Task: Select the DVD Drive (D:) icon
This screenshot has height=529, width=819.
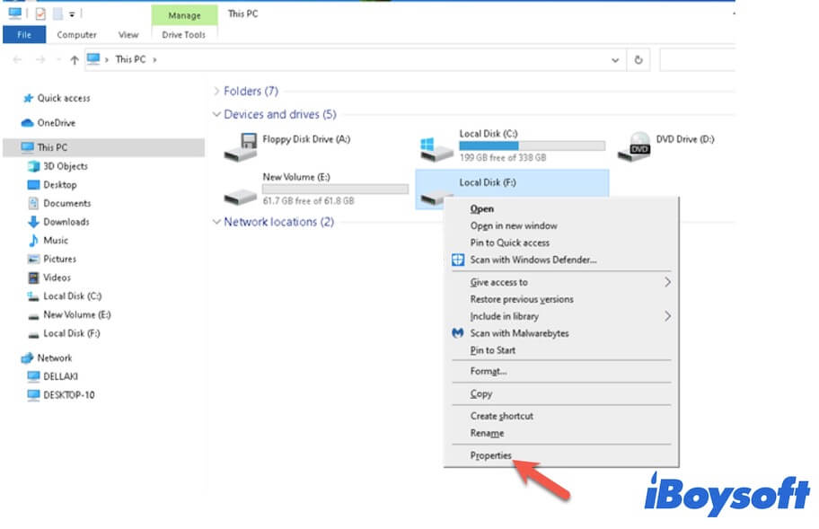Action: click(x=639, y=144)
